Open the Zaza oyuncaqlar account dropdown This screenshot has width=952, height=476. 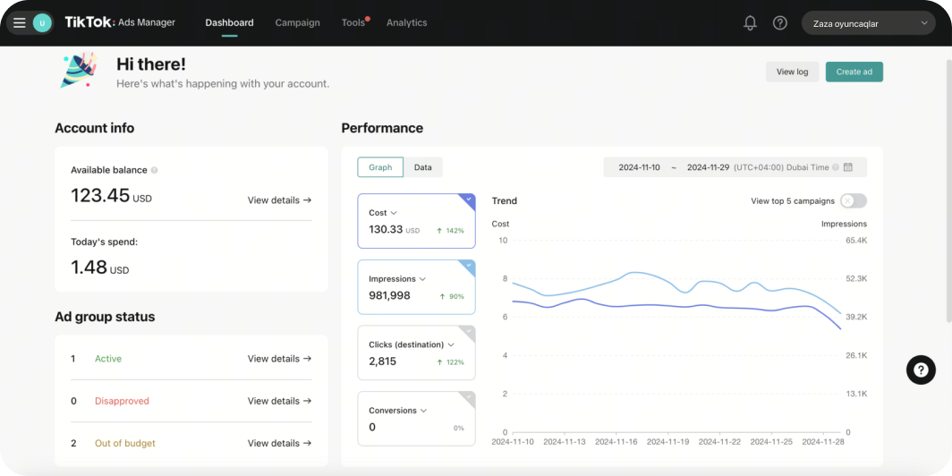point(869,23)
